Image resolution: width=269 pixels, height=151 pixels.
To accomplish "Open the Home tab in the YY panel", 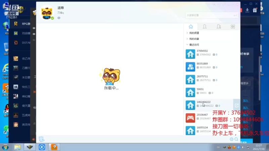I will click(191, 27).
